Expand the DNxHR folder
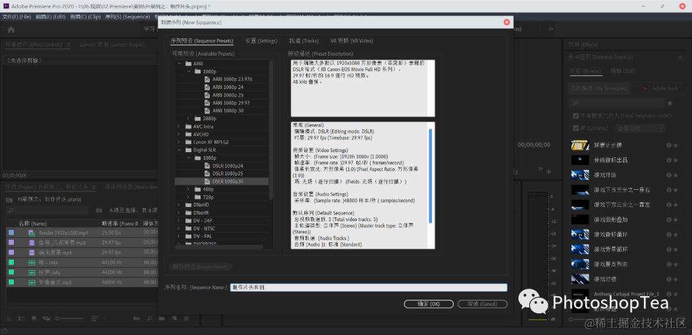Viewport: 692px width, 335px height. pos(179,213)
